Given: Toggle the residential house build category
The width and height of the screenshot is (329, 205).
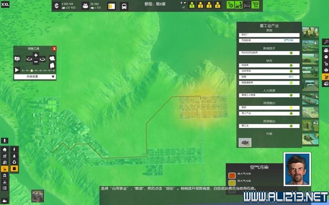Looking at the screenshot, I should pos(5,149).
